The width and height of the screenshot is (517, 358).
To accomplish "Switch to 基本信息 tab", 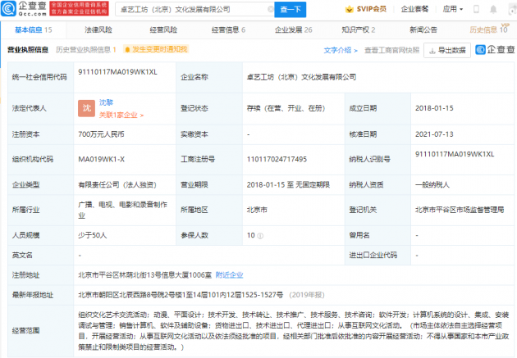I will point(34,30).
